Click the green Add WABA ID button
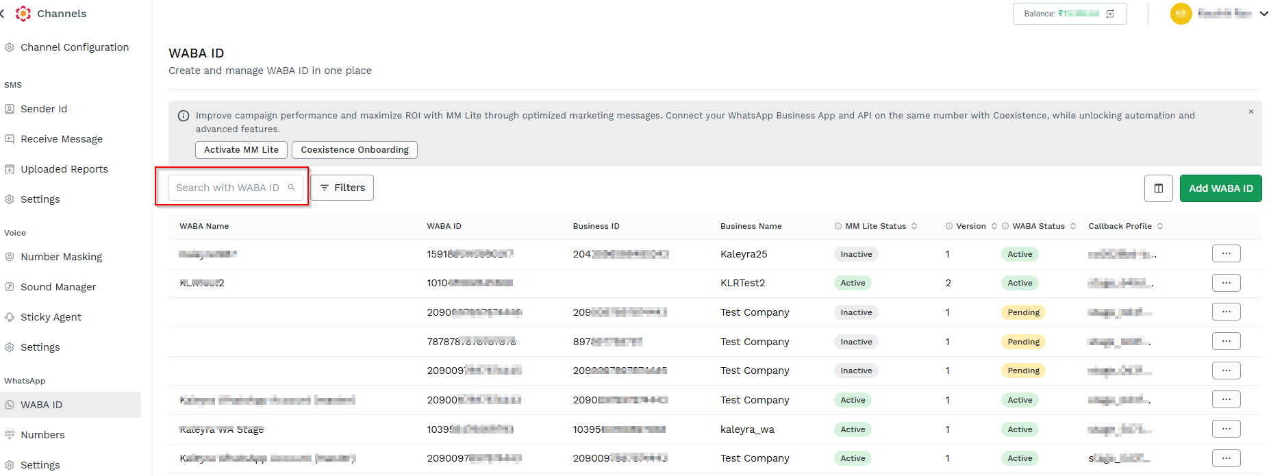This screenshot has height=476, width=1271. pyautogui.click(x=1220, y=188)
